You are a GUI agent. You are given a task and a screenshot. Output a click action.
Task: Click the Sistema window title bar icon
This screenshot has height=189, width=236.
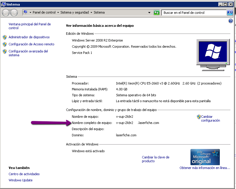(x=3, y=4)
